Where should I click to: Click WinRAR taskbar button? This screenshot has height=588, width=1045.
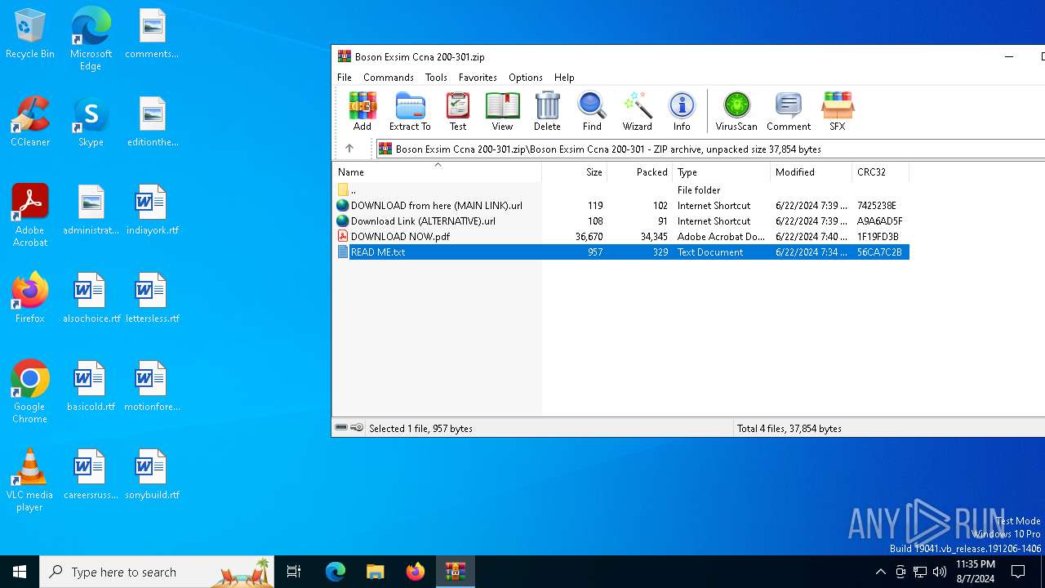[455, 572]
